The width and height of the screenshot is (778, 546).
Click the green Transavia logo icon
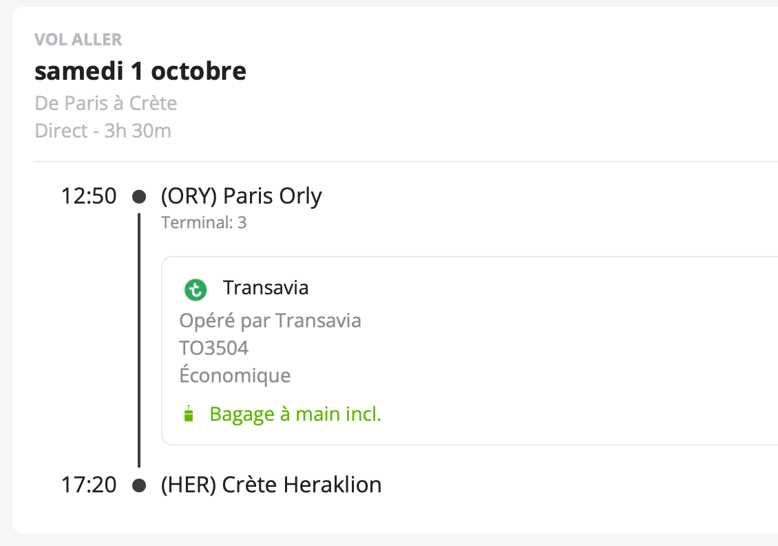click(196, 290)
